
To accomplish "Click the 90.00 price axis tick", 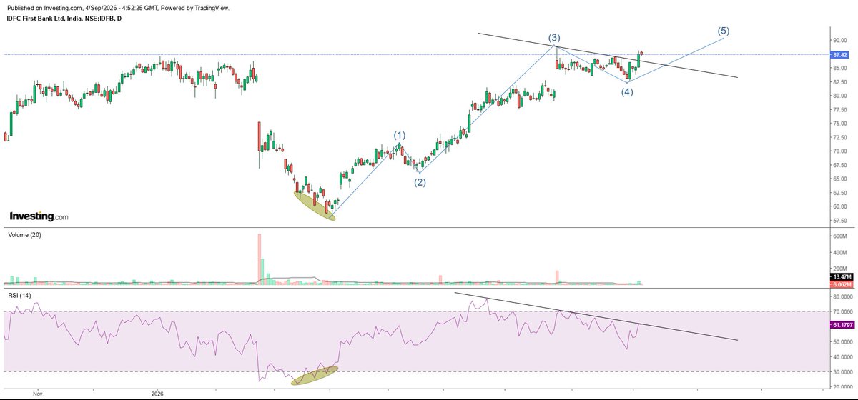I will coord(839,40).
